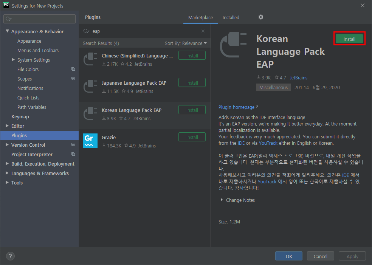Click the Chinese Language Pack plug icon
Image resolution: width=372 pixels, height=265 pixels.
90,59
